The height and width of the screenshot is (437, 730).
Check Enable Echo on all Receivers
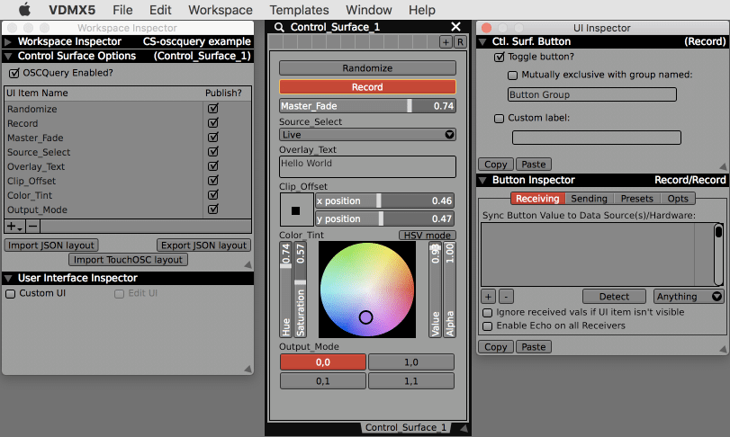(488, 326)
